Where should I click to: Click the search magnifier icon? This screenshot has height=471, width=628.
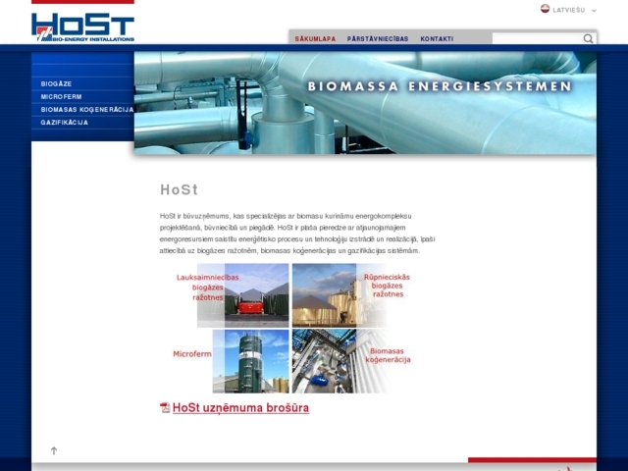(588, 38)
